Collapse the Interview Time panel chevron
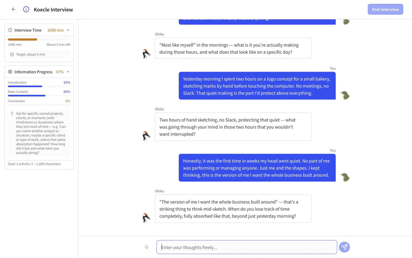 (x=68, y=30)
